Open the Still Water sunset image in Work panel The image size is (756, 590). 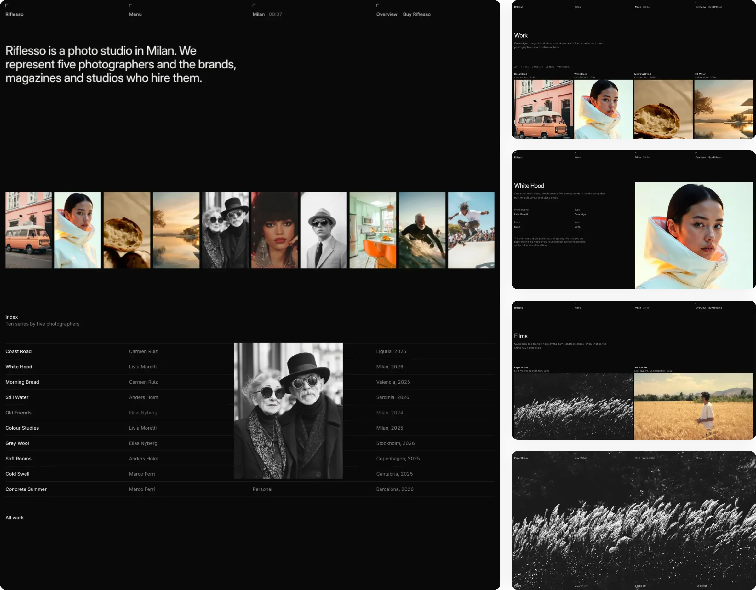click(x=724, y=109)
